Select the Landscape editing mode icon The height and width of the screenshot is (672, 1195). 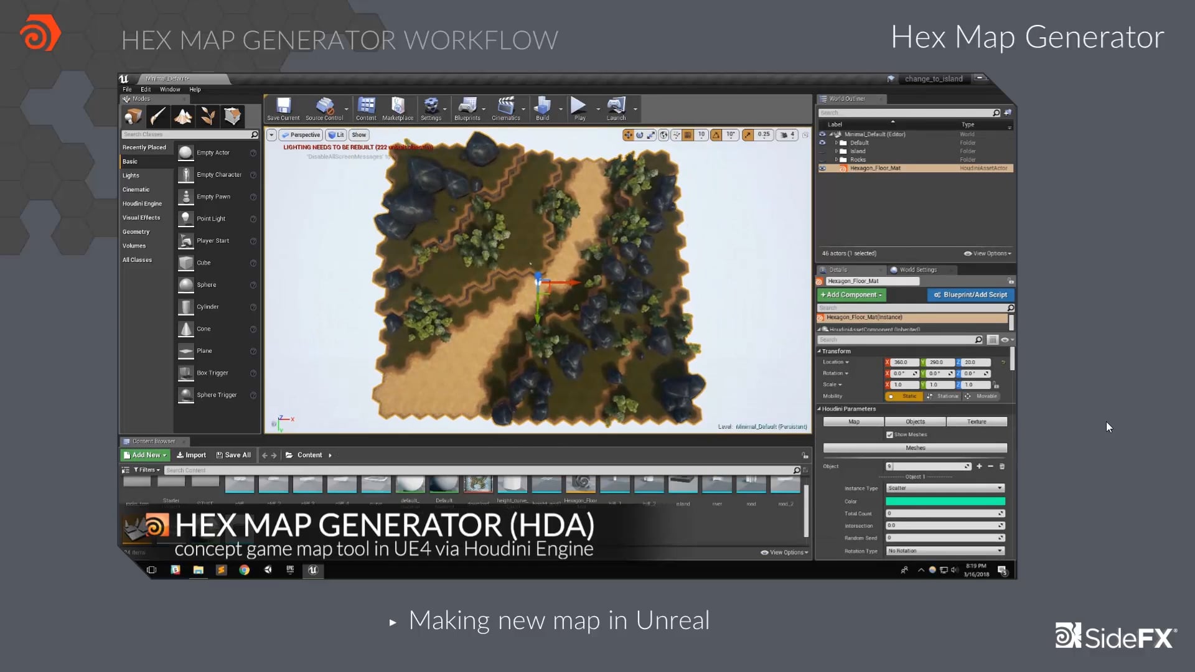tap(182, 116)
